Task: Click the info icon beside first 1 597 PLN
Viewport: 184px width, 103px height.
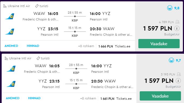Action: click(177, 28)
